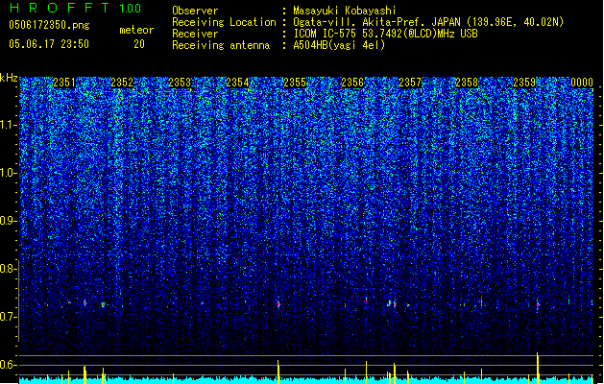Select the observer name Masayuki Kobayashi
This screenshot has width=604, height=384.
point(345,11)
